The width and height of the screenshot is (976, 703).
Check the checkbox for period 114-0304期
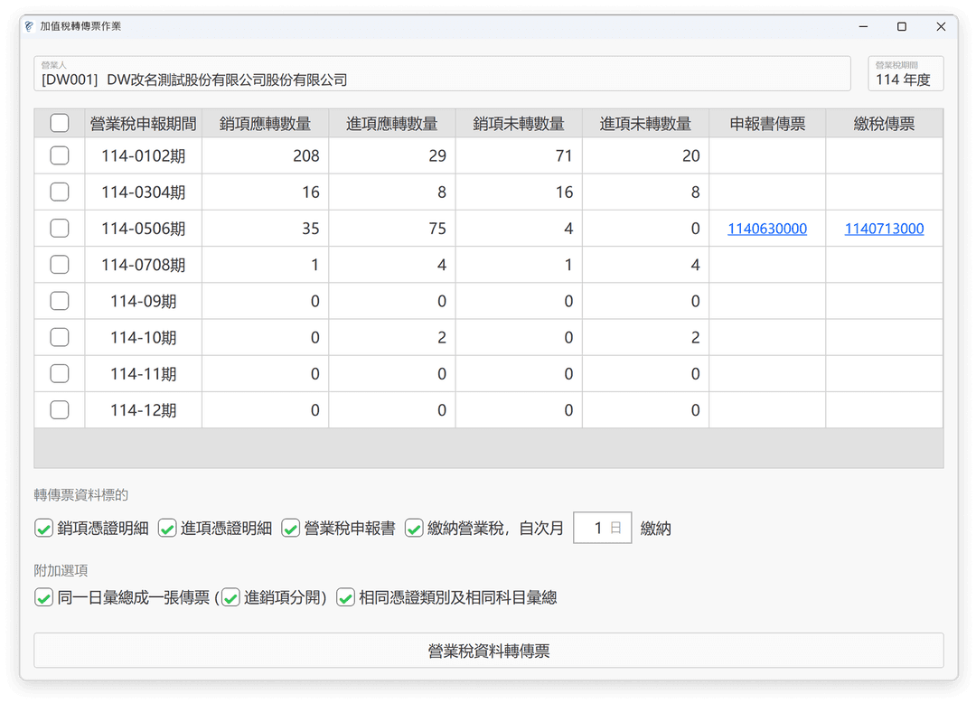60,192
